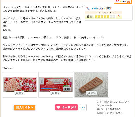Screen dimensions: 135x117
Task: Open the 15 likes count link
Action: click(83, 107)
